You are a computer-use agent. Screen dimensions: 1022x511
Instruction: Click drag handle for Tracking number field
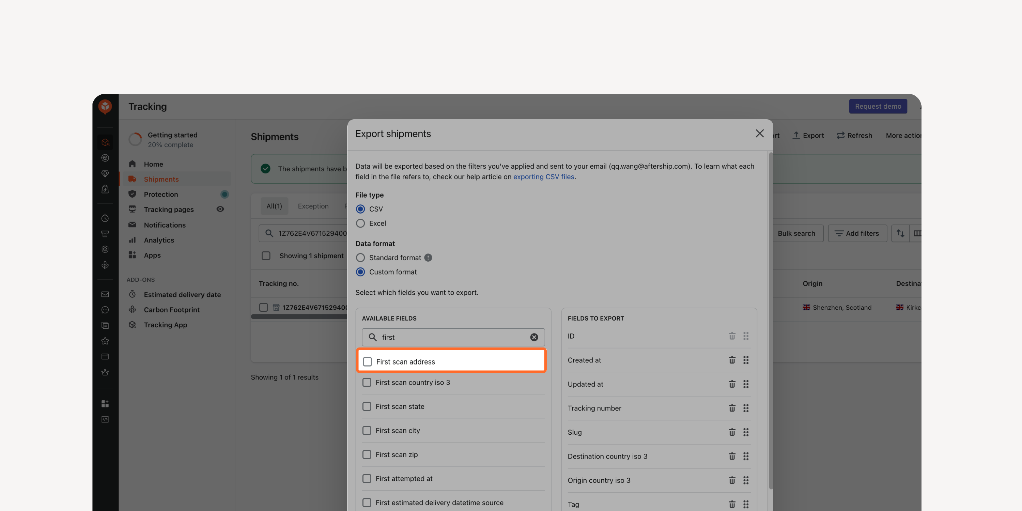tap(746, 408)
